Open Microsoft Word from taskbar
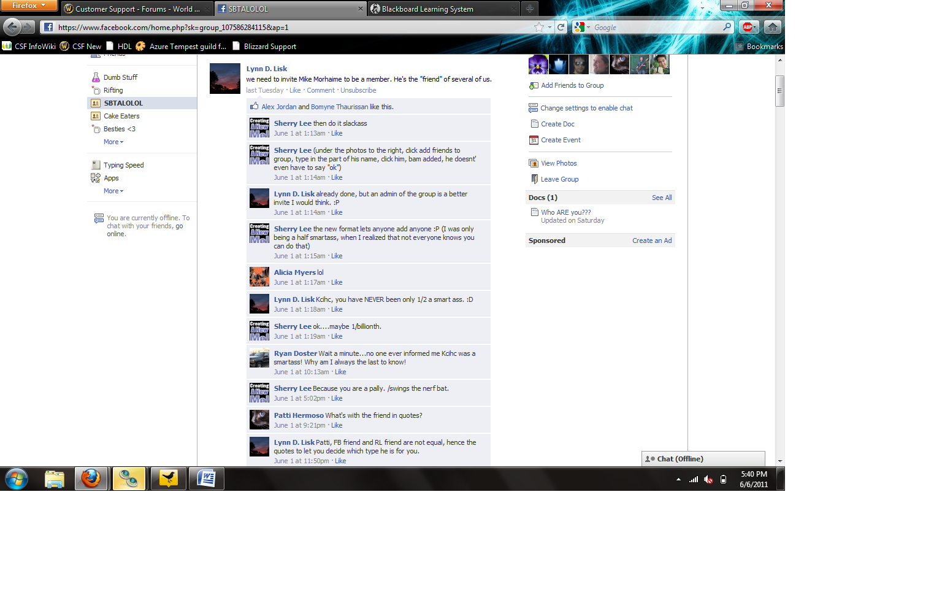942x589 pixels. point(206,479)
